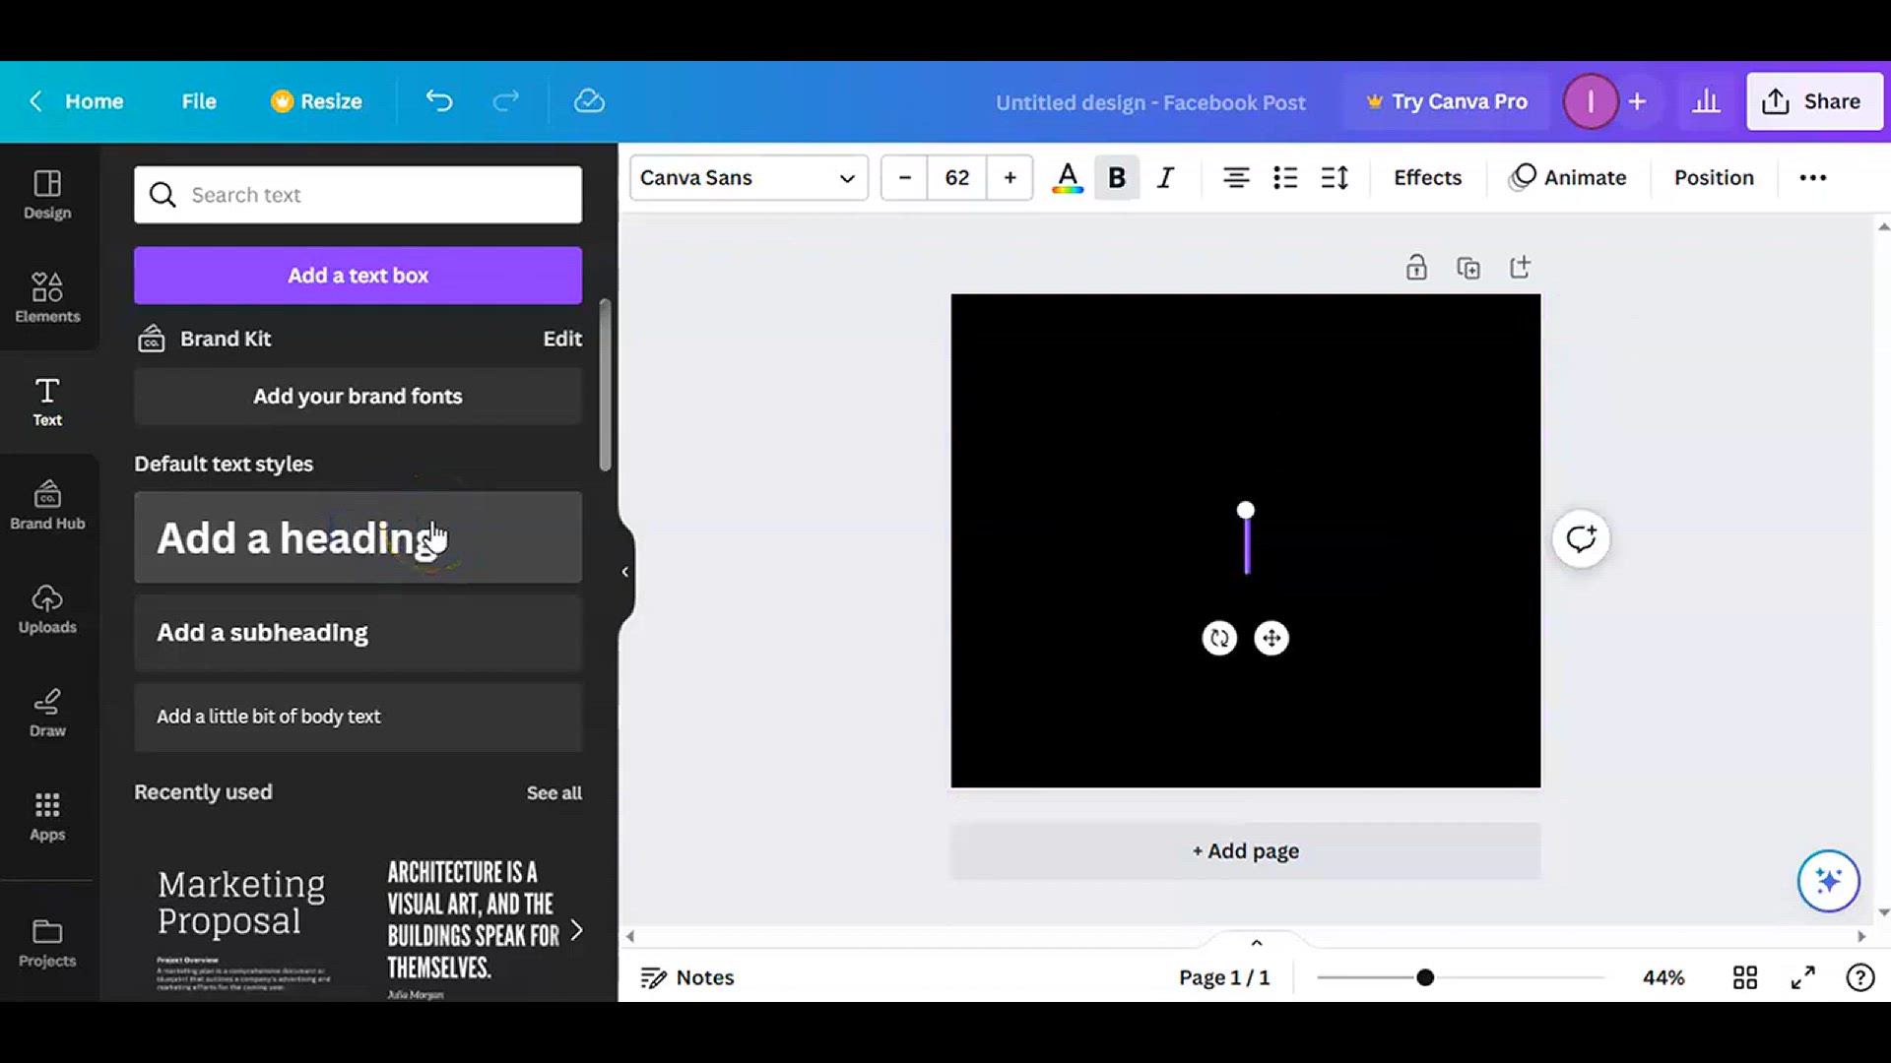The image size is (1891, 1063).
Task: Collapse the side panel with arrow handle
Action: pos(624,572)
